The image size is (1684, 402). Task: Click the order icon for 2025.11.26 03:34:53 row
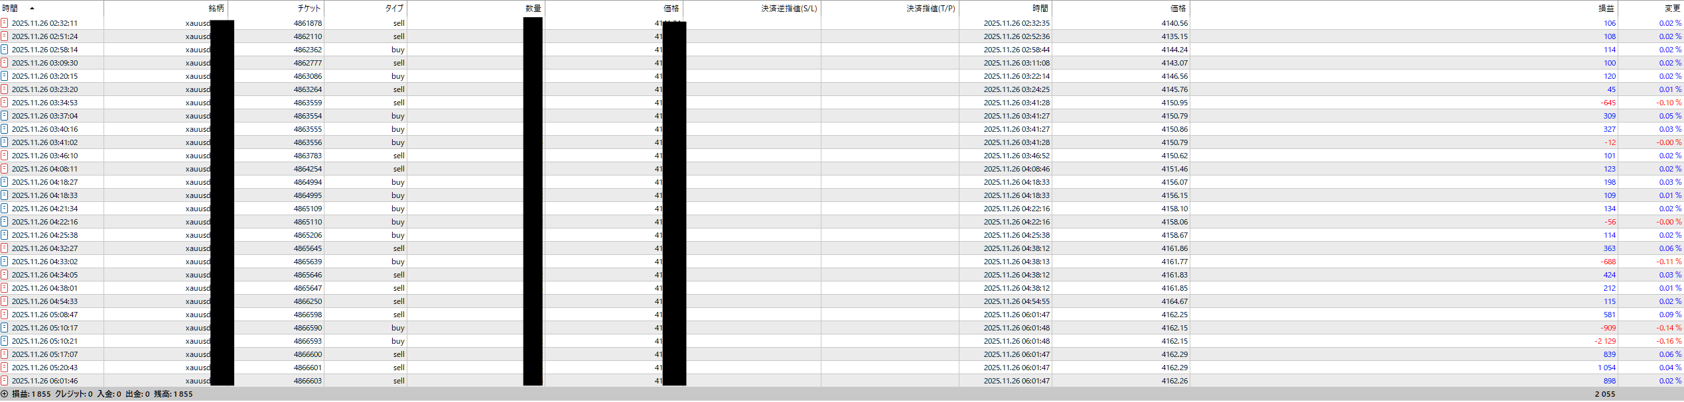click(x=5, y=103)
